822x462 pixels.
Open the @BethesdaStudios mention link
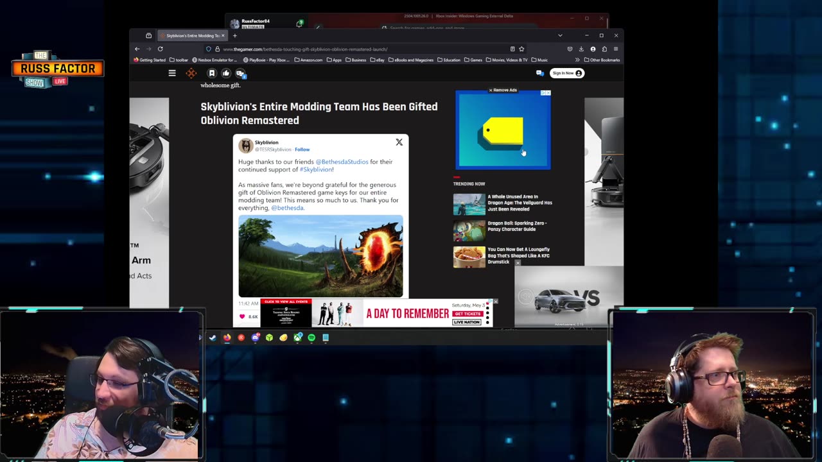tap(342, 162)
